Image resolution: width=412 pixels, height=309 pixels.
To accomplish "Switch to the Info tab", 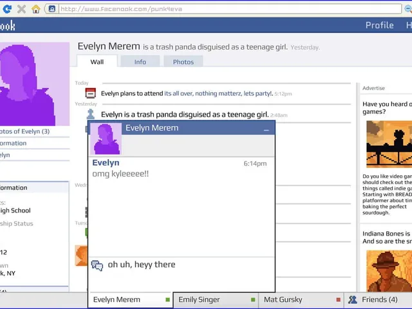I will (x=140, y=62).
